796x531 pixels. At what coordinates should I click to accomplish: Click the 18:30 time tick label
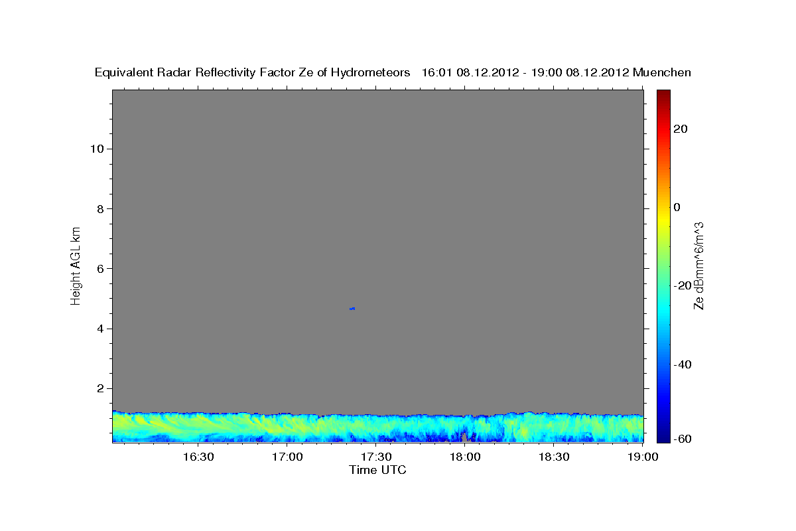click(555, 457)
